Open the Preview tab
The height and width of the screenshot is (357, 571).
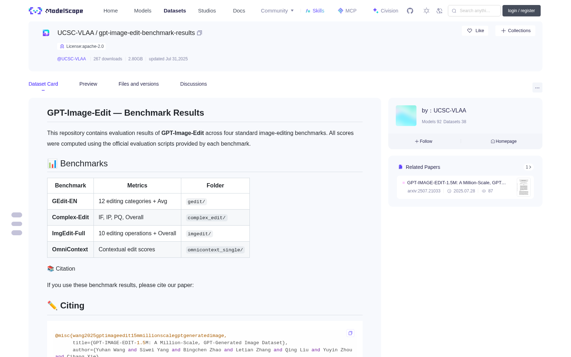pos(88,84)
